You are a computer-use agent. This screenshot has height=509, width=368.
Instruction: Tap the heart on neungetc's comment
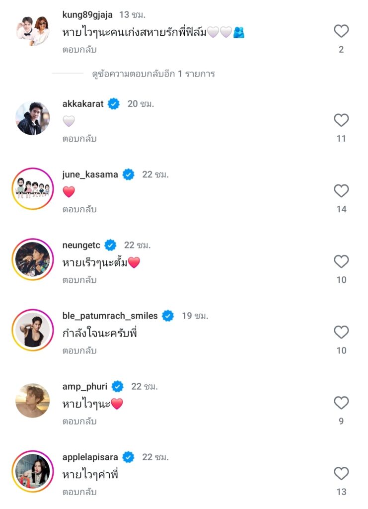[341, 261]
